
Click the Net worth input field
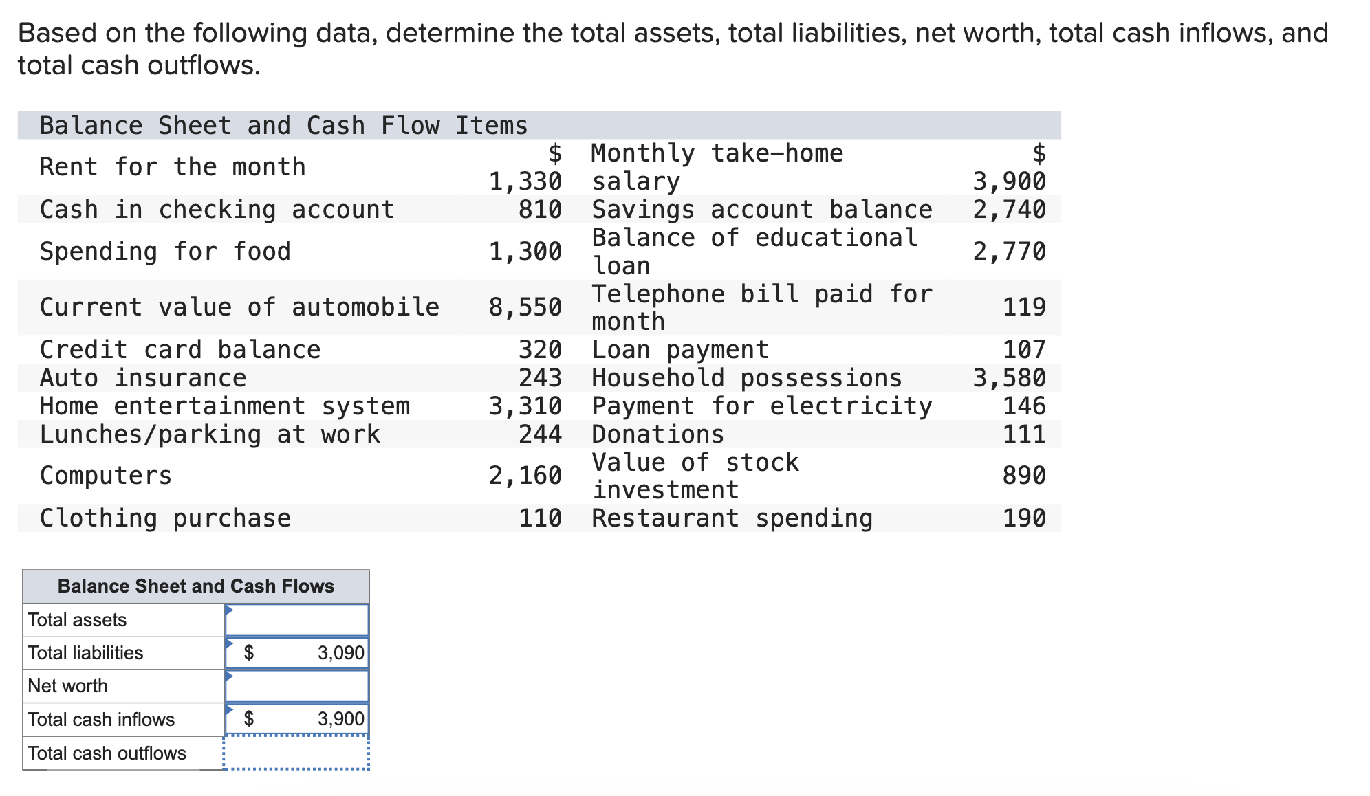(296, 685)
